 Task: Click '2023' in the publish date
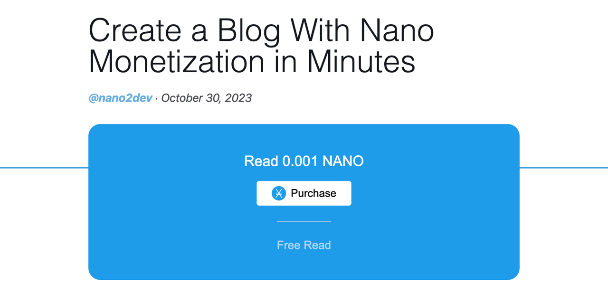click(238, 98)
